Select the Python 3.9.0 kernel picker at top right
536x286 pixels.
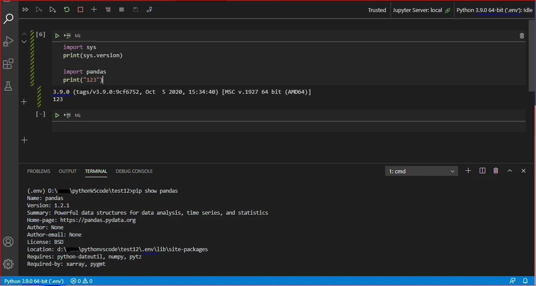coord(494,10)
